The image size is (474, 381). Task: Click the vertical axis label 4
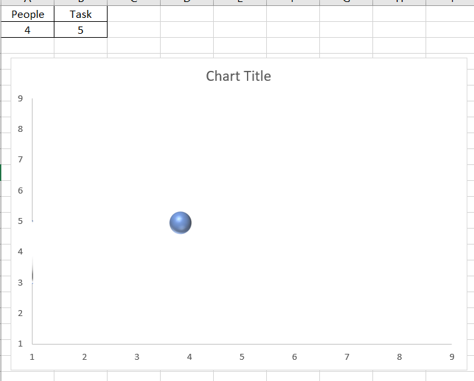(21, 252)
